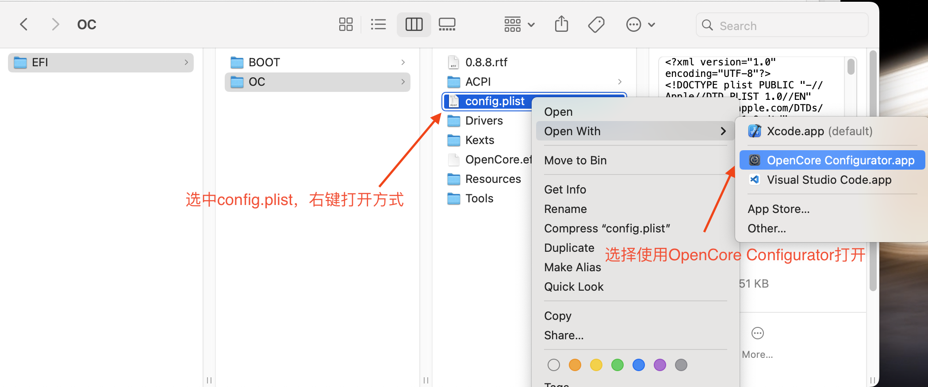Select the Kexts folder name
Viewport: 928px width, 387px height.
coord(479,140)
